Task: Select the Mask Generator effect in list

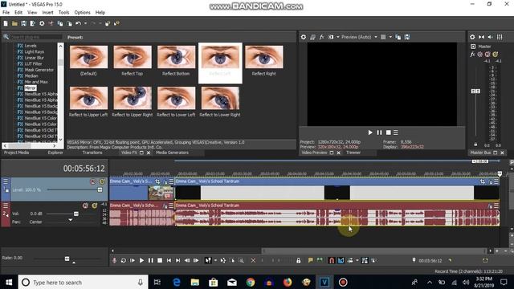Action: click(x=39, y=70)
